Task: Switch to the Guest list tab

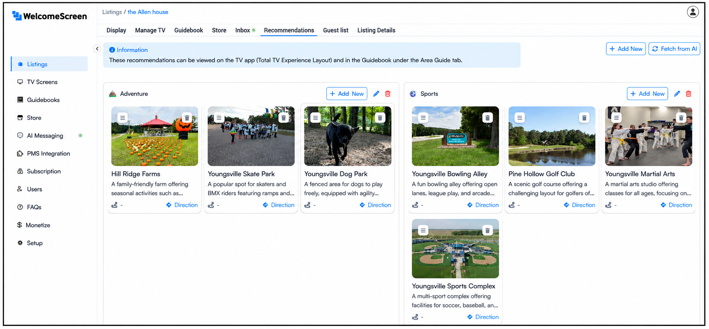Action: click(x=336, y=30)
